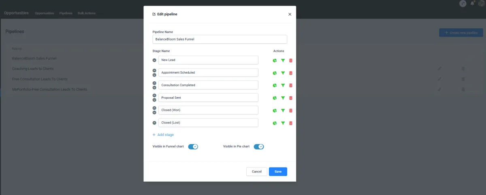
Task: Delete the Proposal Sent stage
Action: pyautogui.click(x=291, y=98)
